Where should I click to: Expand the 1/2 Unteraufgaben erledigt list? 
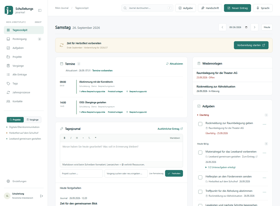click(x=220, y=167)
